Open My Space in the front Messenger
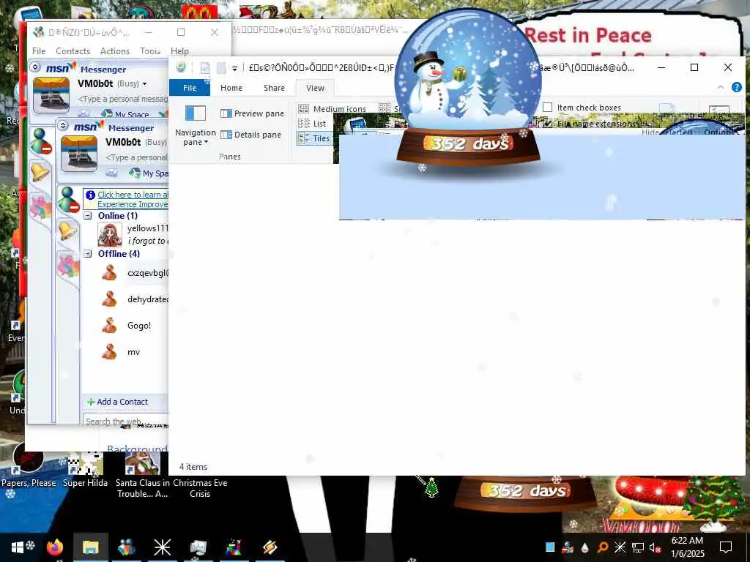 point(149,173)
